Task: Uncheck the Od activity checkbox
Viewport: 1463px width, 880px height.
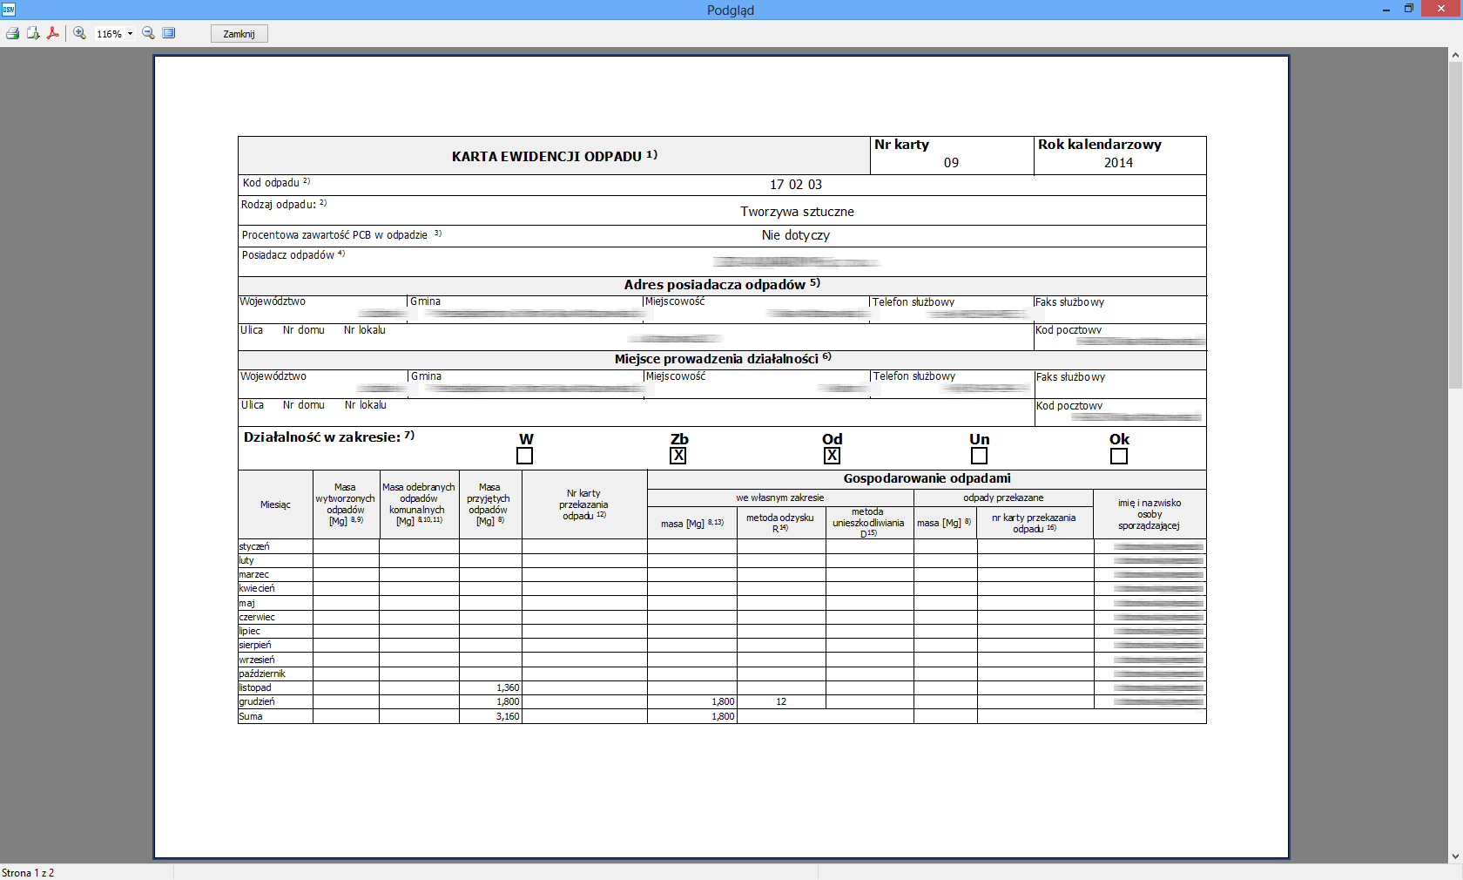Action: [x=832, y=456]
